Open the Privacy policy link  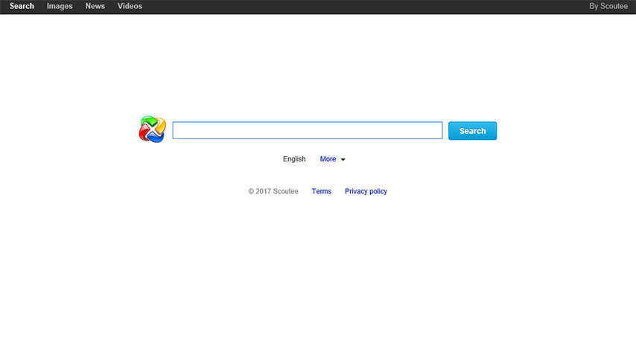coord(366,191)
